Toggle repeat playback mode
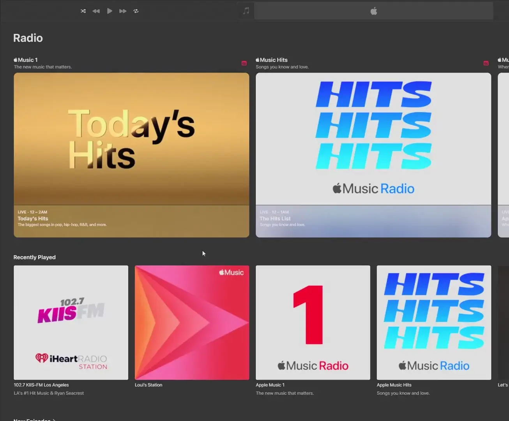509x421 pixels. tap(136, 11)
